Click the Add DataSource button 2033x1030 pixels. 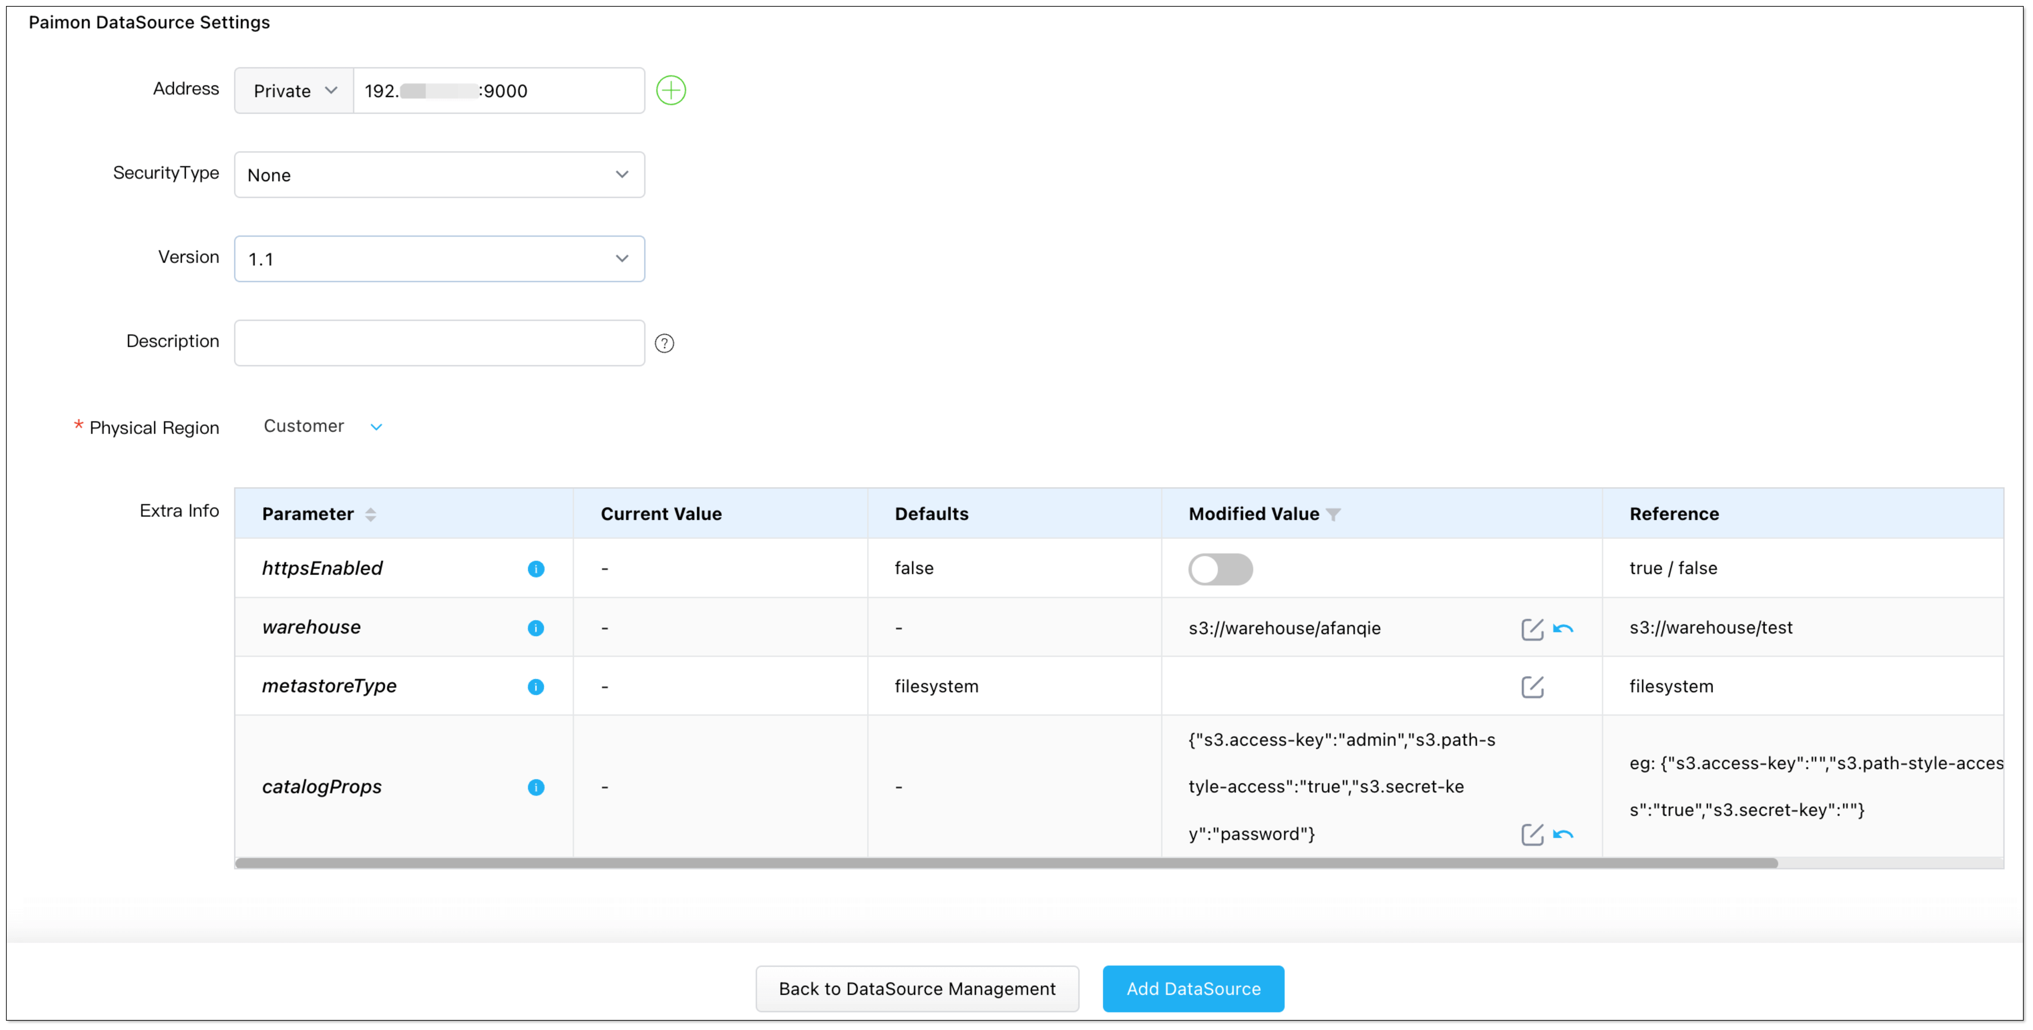tap(1192, 988)
